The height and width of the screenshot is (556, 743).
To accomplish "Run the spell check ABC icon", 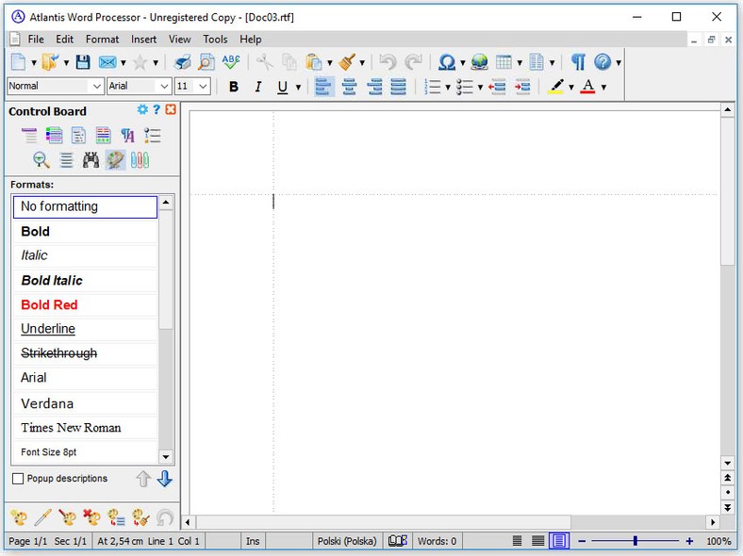I will tap(231, 62).
